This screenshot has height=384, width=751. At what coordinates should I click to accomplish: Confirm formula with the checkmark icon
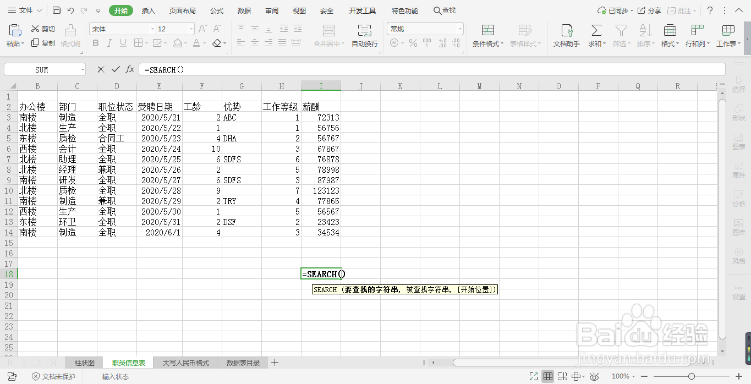point(116,69)
